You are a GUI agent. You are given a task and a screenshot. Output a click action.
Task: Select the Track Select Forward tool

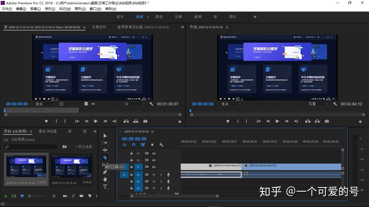(105, 143)
